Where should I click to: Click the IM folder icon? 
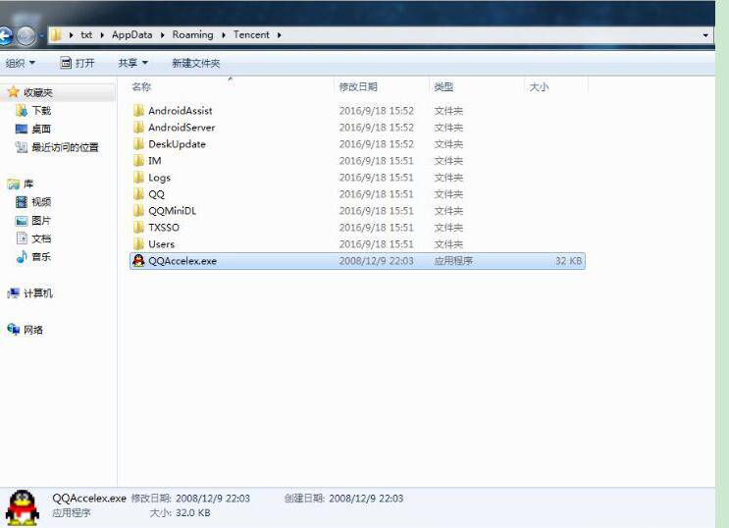[138, 161]
